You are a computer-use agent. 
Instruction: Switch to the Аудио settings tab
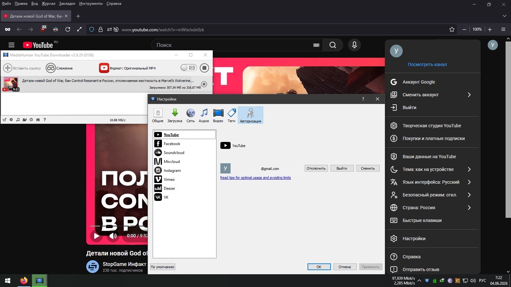point(204,115)
